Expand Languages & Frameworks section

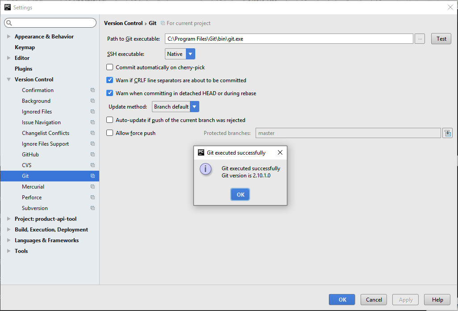tap(8, 240)
